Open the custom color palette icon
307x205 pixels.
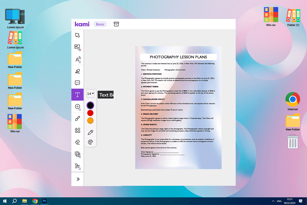(x=90, y=142)
